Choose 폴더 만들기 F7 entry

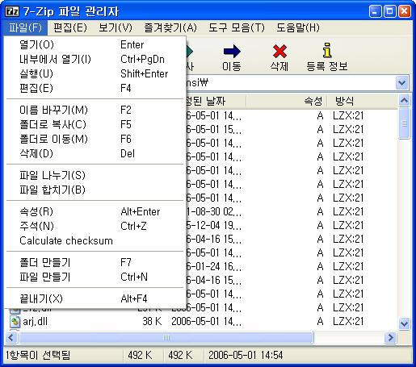tap(95, 262)
